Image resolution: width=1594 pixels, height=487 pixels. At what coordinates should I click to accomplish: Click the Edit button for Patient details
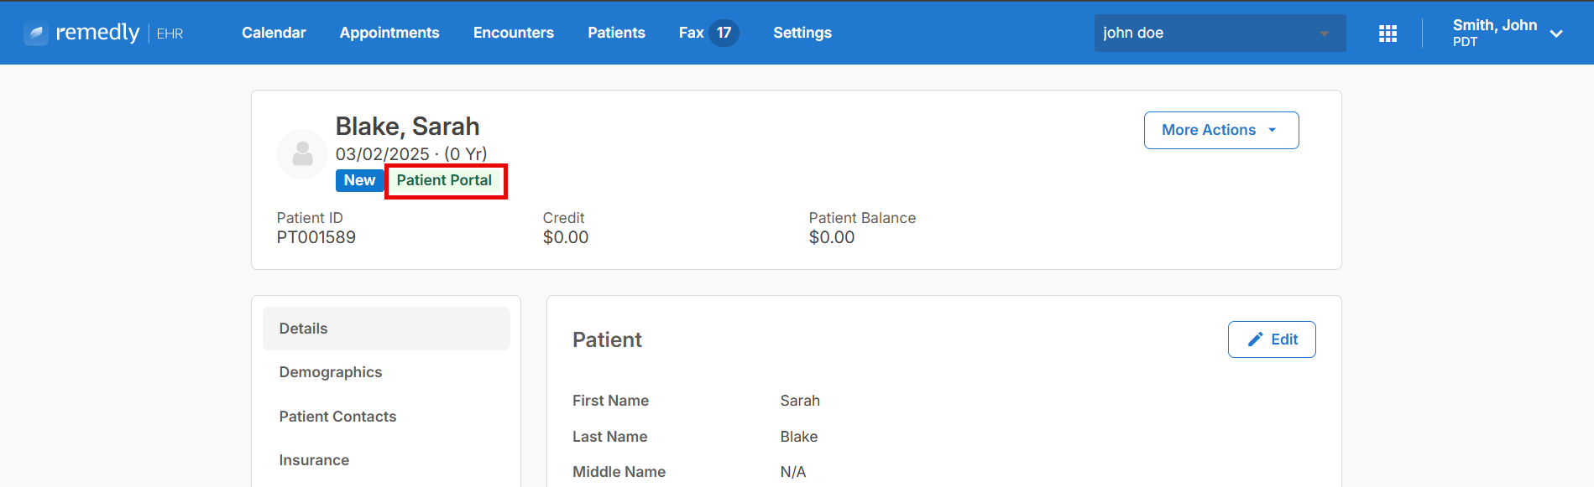[x=1272, y=339]
